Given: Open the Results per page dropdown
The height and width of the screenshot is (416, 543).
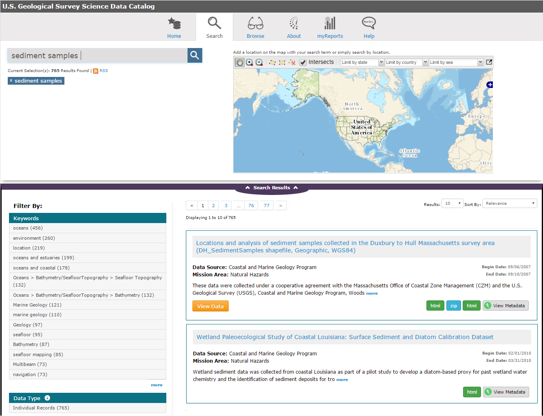Looking at the screenshot, I should (x=452, y=204).
